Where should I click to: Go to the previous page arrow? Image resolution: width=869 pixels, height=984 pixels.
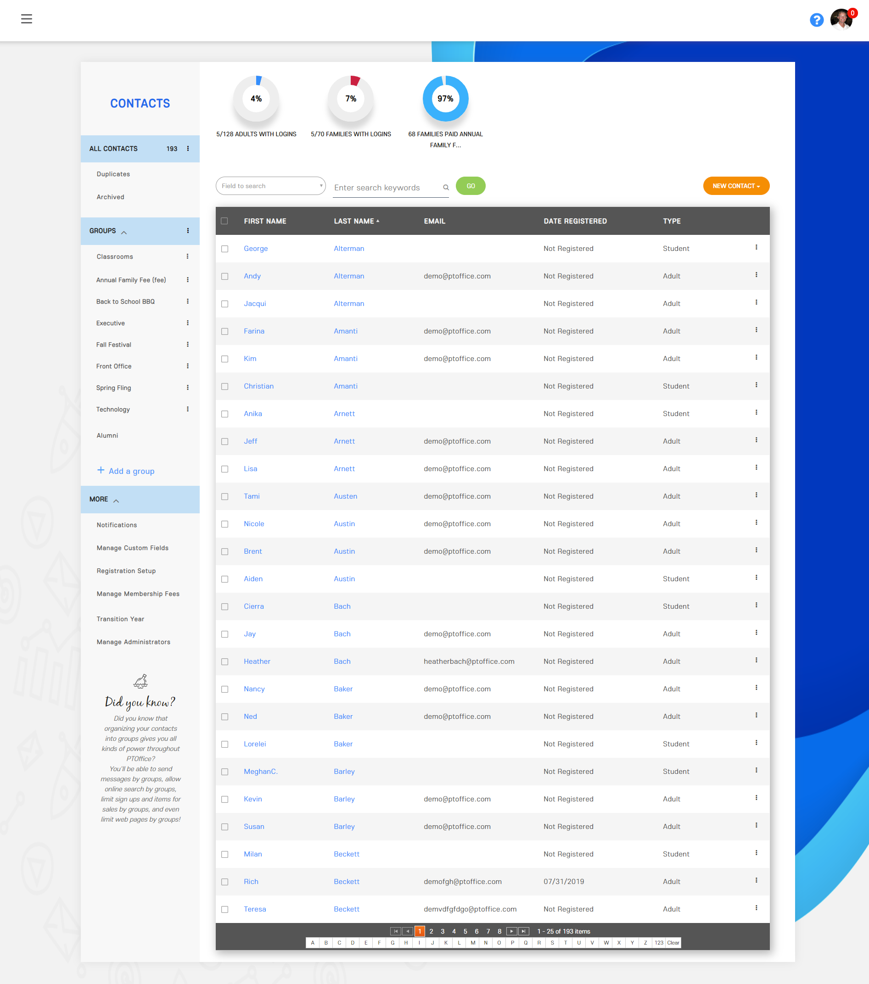click(x=408, y=931)
